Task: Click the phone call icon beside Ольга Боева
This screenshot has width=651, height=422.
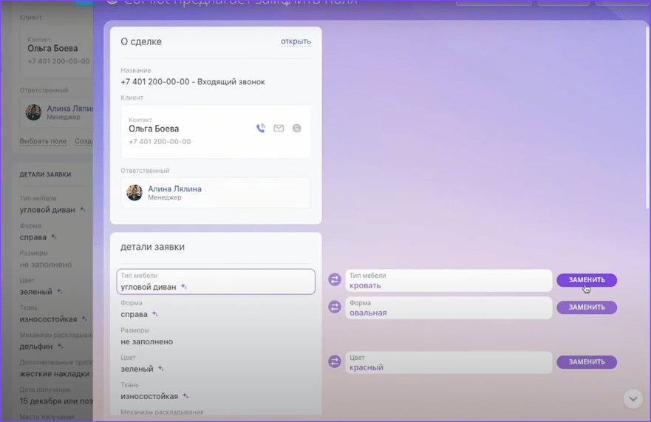Action: 261,129
